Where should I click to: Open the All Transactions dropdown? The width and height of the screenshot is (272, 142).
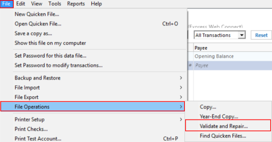pos(220,35)
